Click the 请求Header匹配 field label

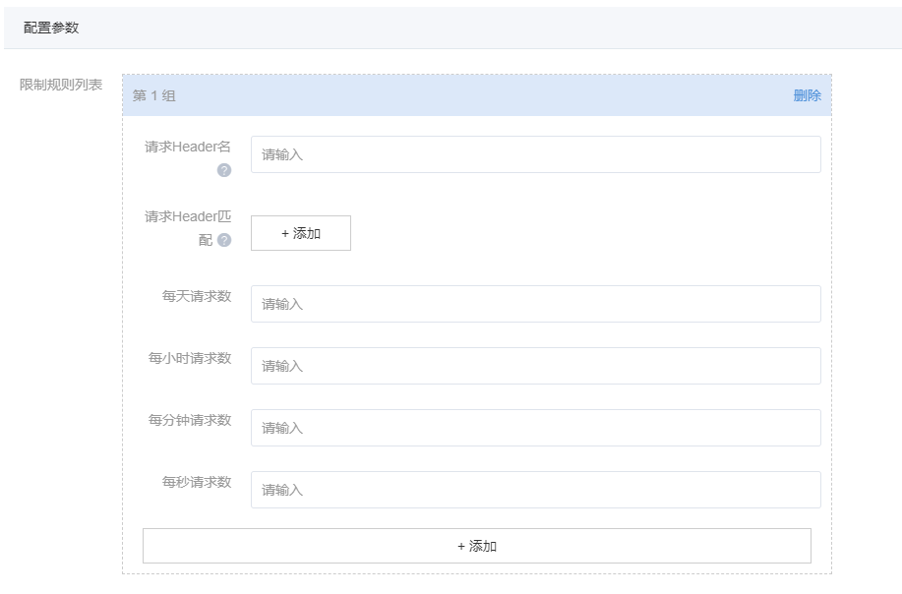pos(187,217)
